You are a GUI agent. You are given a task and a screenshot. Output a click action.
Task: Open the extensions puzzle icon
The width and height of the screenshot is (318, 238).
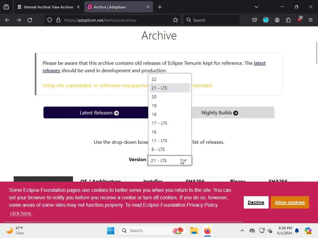pyautogui.click(x=288, y=20)
